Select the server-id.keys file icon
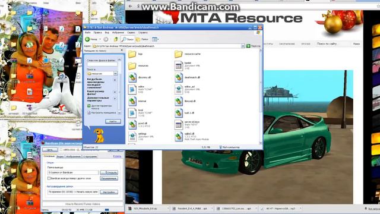Image resolution: width=380 pixels, height=214 pixels. 179,125
